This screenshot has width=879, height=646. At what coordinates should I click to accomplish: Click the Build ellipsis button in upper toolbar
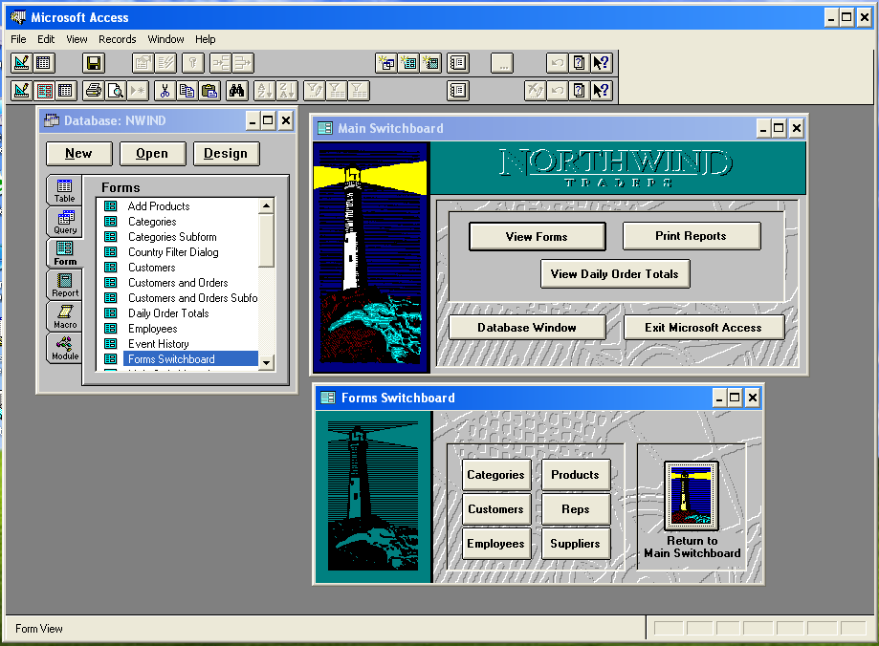502,63
